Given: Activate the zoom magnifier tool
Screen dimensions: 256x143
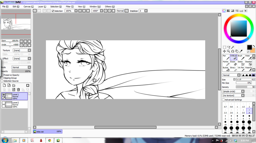Looking at the screenshot, I should (228, 51).
